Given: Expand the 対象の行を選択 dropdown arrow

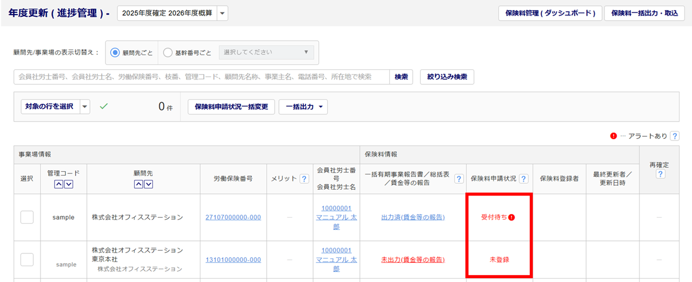Looking at the screenshot, I should (85, 107).
